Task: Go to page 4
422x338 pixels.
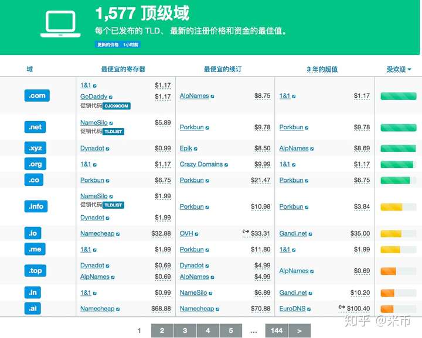Action: coord(208,331)
